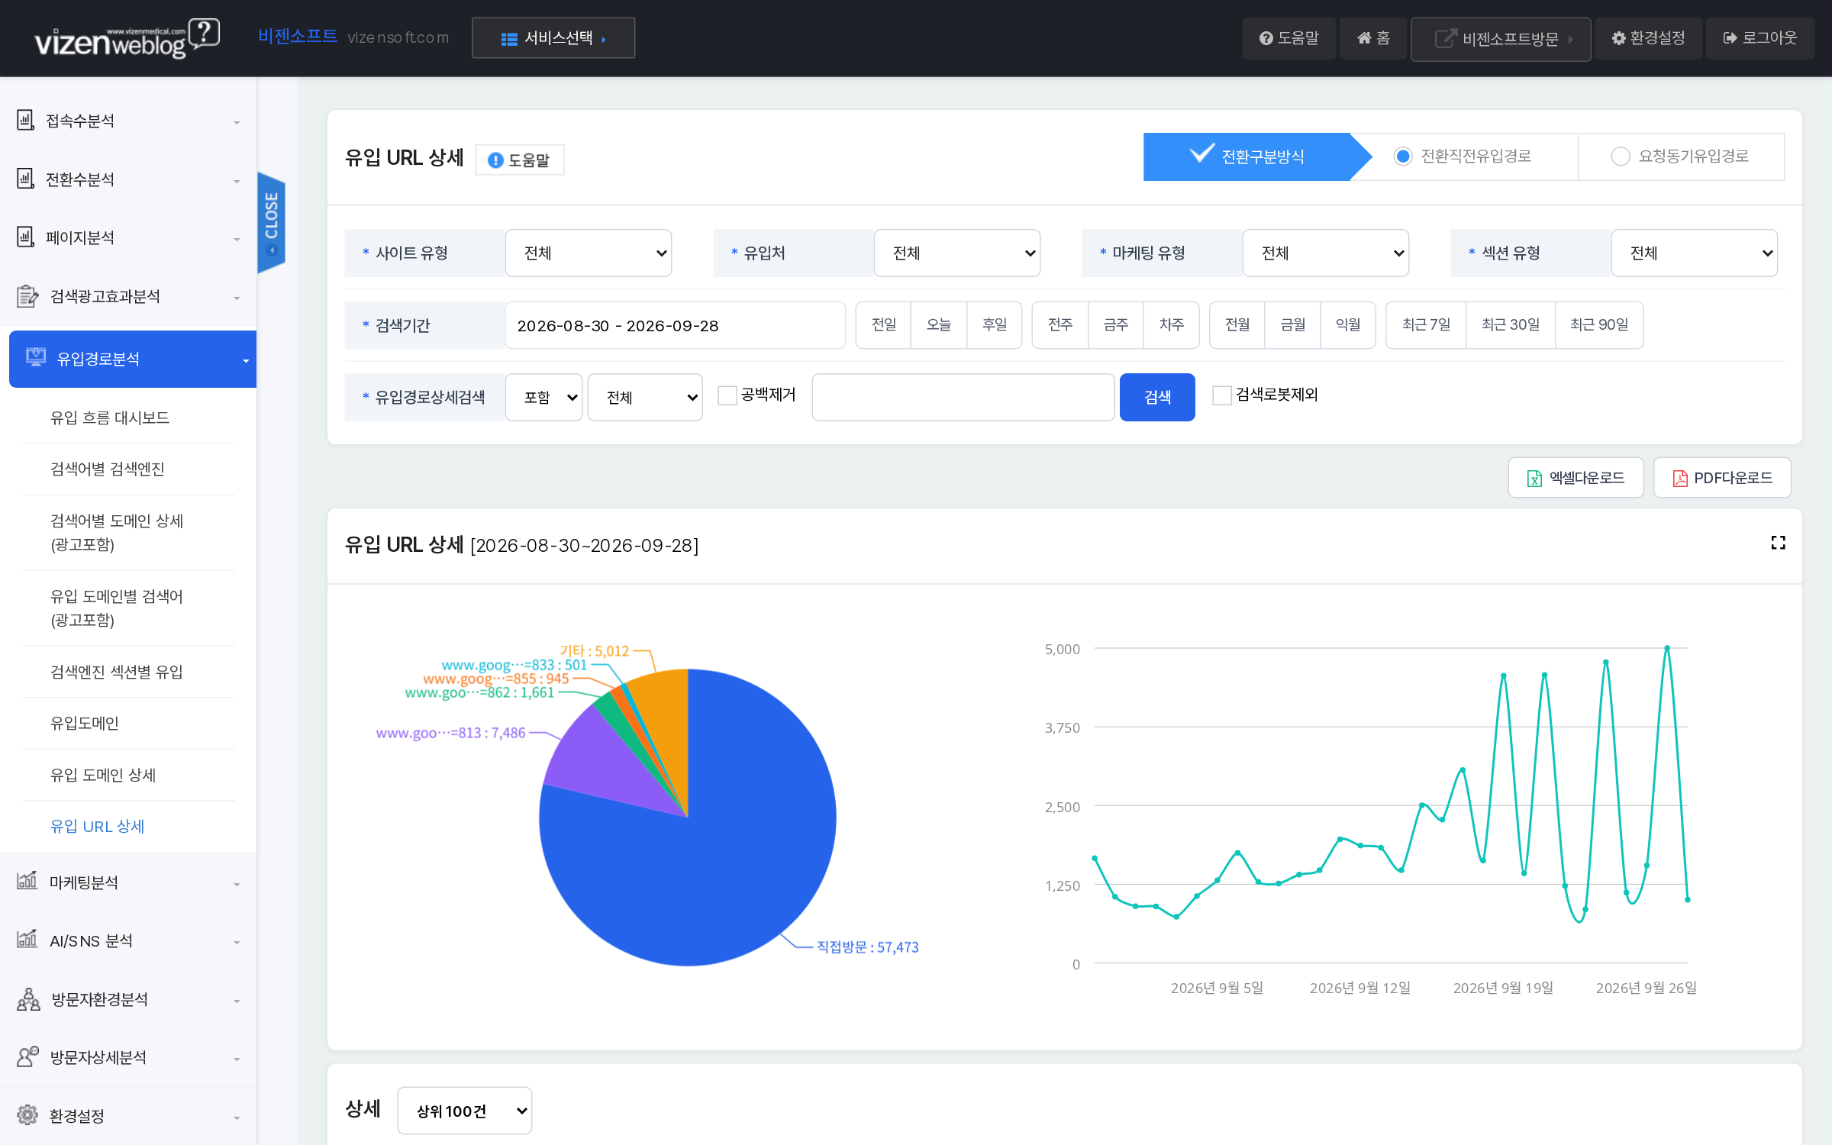Viewport: 1832px width, 1145px height.
Task: Select the 최근 7일 period button
Action: (x=1426, y=325)
